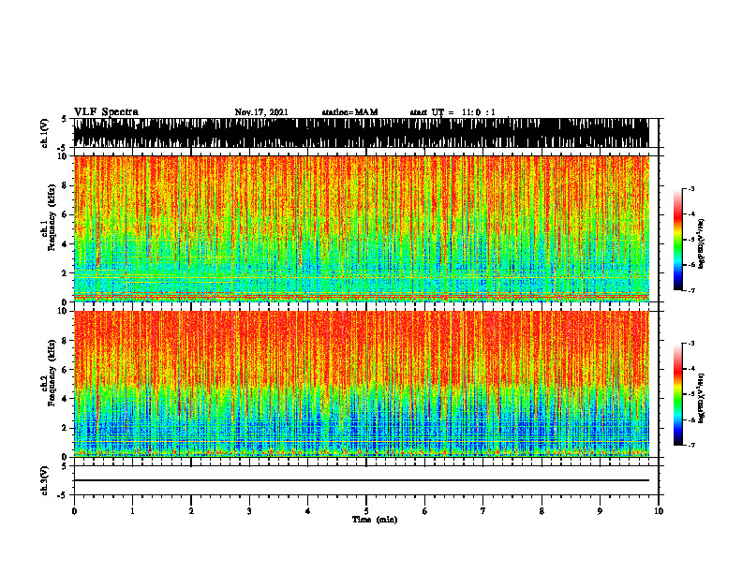This screenshot has width=742, height=573.
Task: Click time axis tick label "5"
Action: [366, 511]
